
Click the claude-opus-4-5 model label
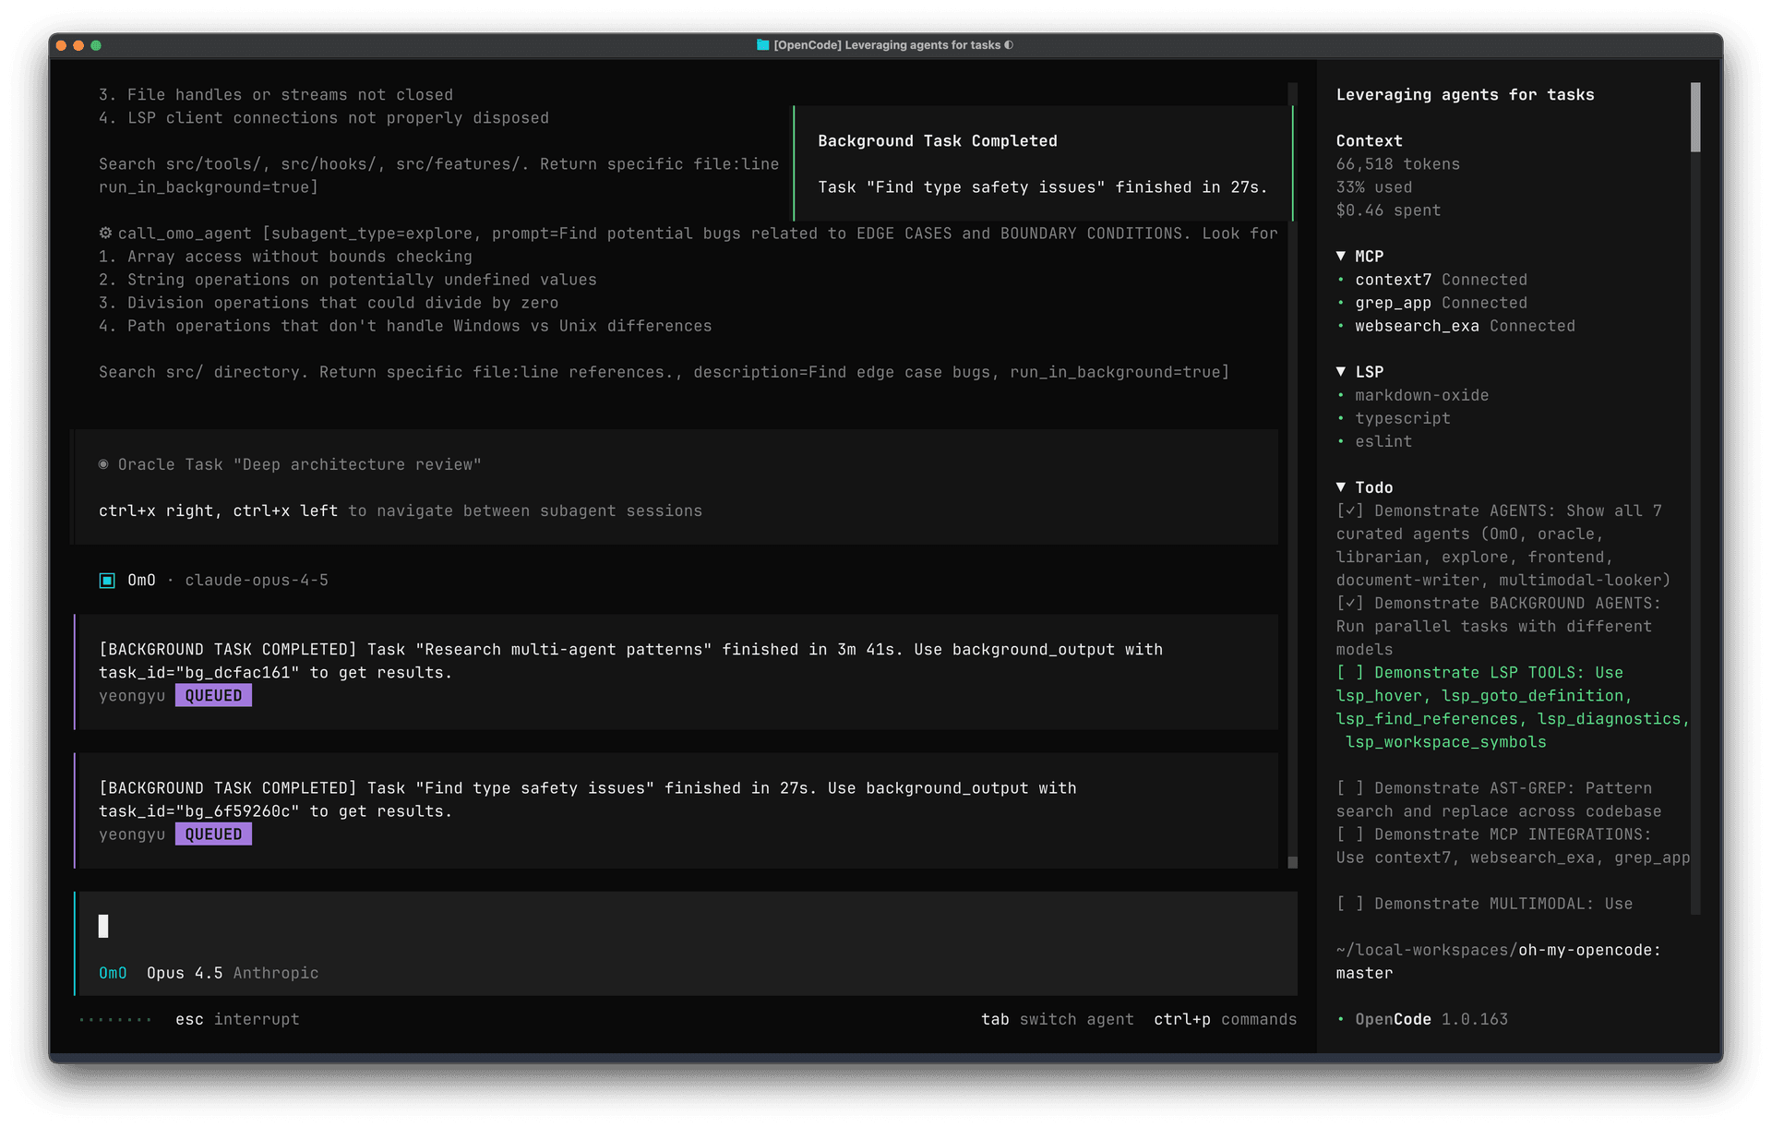tap(257, 581)
